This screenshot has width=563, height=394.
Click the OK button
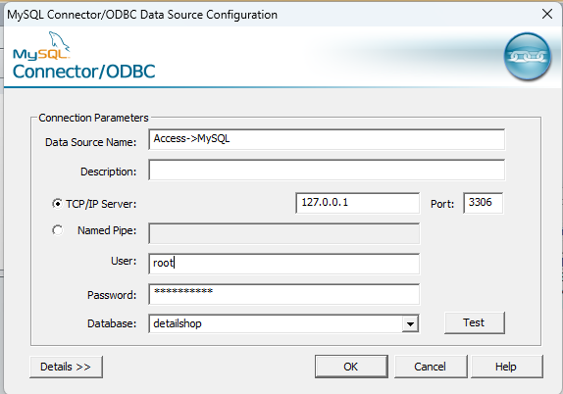pyautogui.click(x=351, y=367)
